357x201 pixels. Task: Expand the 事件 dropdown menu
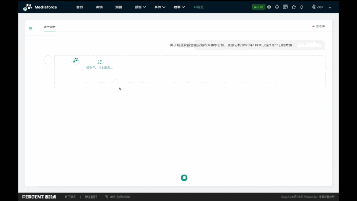[160, 7]
